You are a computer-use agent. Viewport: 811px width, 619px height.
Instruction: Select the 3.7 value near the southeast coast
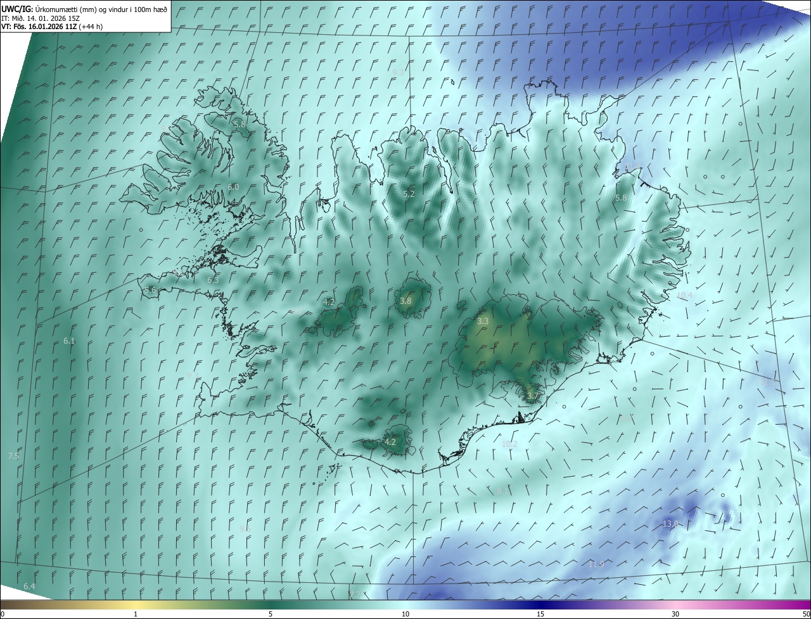pyautogui.click(x=532, y=396)
